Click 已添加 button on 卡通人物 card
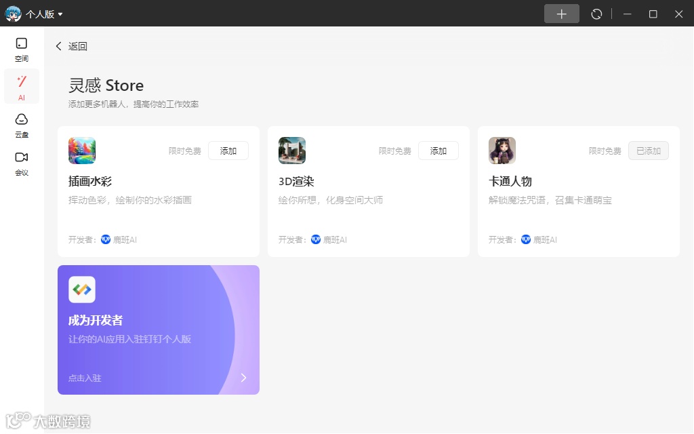The width and height of the screenshot is (694, 434). (649, 151)
